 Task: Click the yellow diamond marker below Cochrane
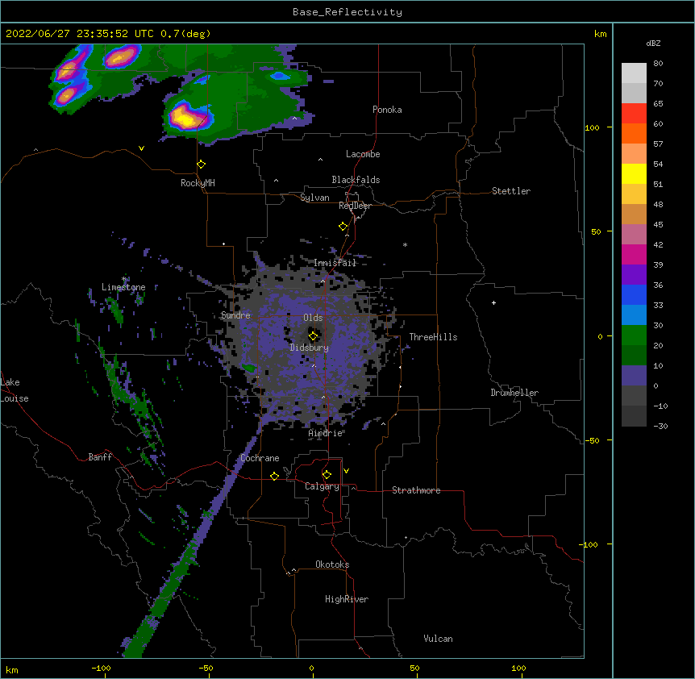tap(274, 476)
